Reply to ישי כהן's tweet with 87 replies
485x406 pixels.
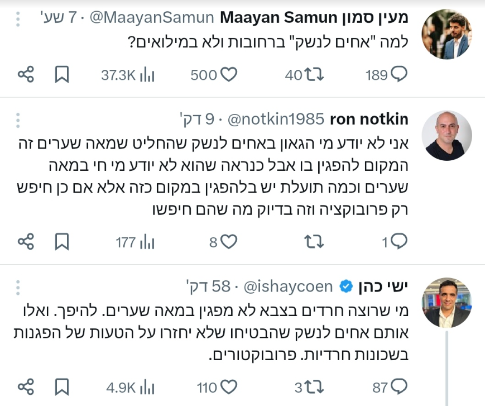[x=399, y=387]
